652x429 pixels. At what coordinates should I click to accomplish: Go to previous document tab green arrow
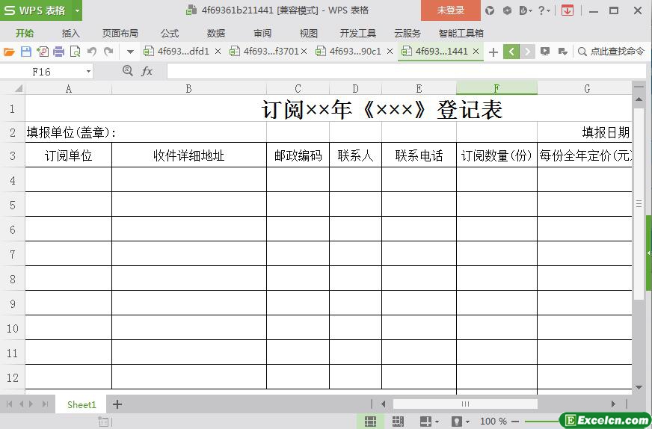point(511,52)
